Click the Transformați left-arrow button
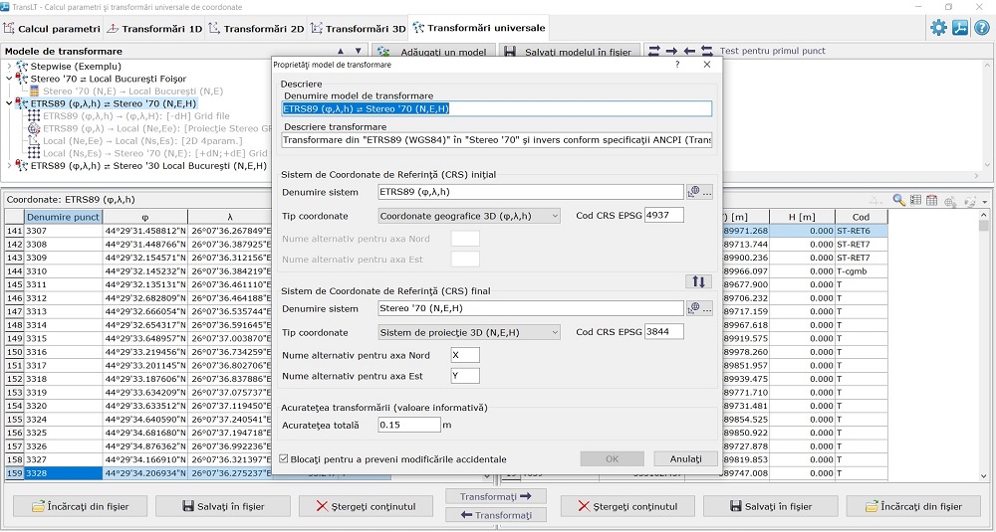Image resolution: width=996 pixels, height=532 pixels. pyautogui.click(x=495, y=515)
